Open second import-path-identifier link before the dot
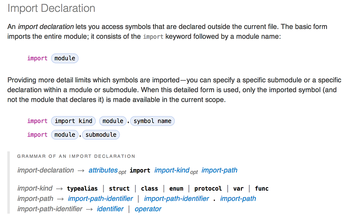 [x=176, y=199]
